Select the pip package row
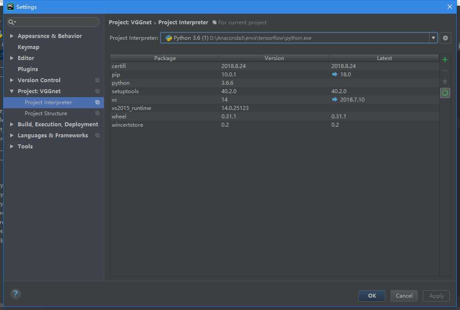 (x=274, y=75)
